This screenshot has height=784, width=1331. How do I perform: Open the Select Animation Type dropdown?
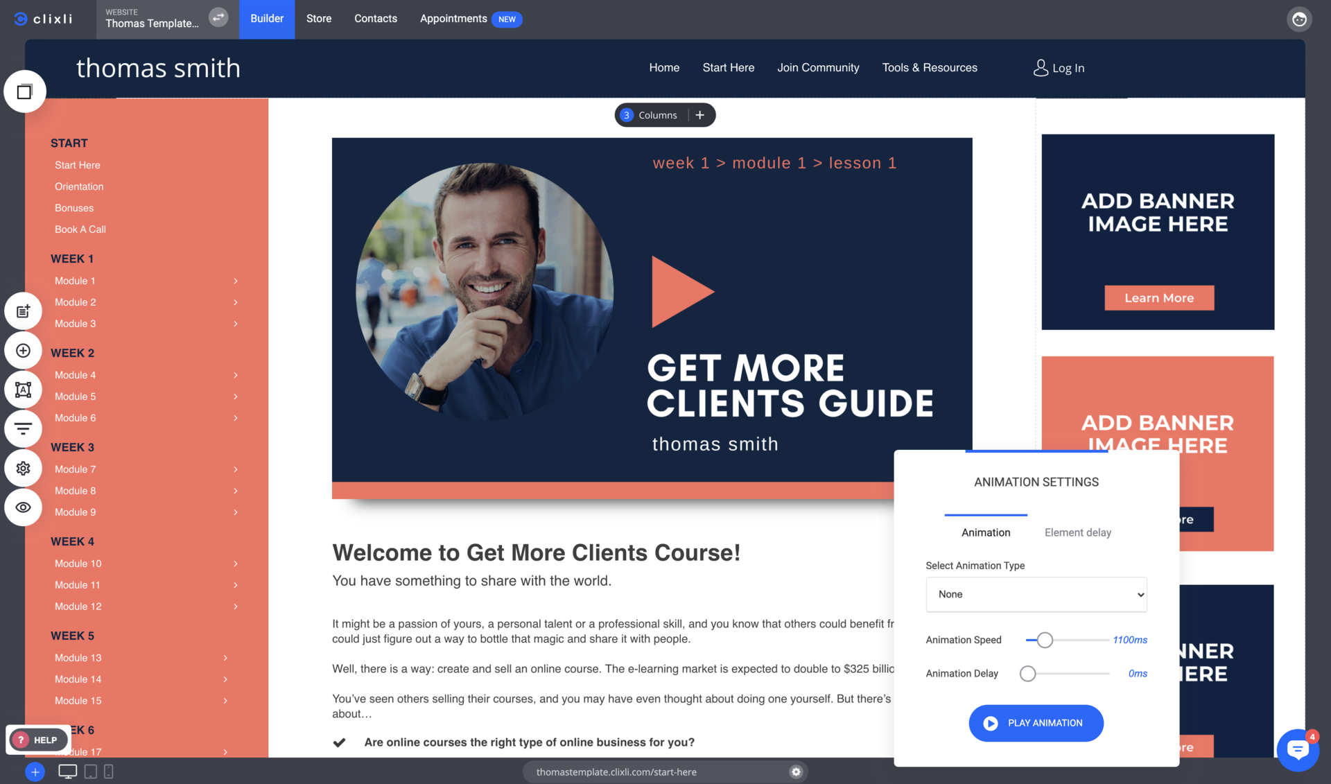(1036, 594)
